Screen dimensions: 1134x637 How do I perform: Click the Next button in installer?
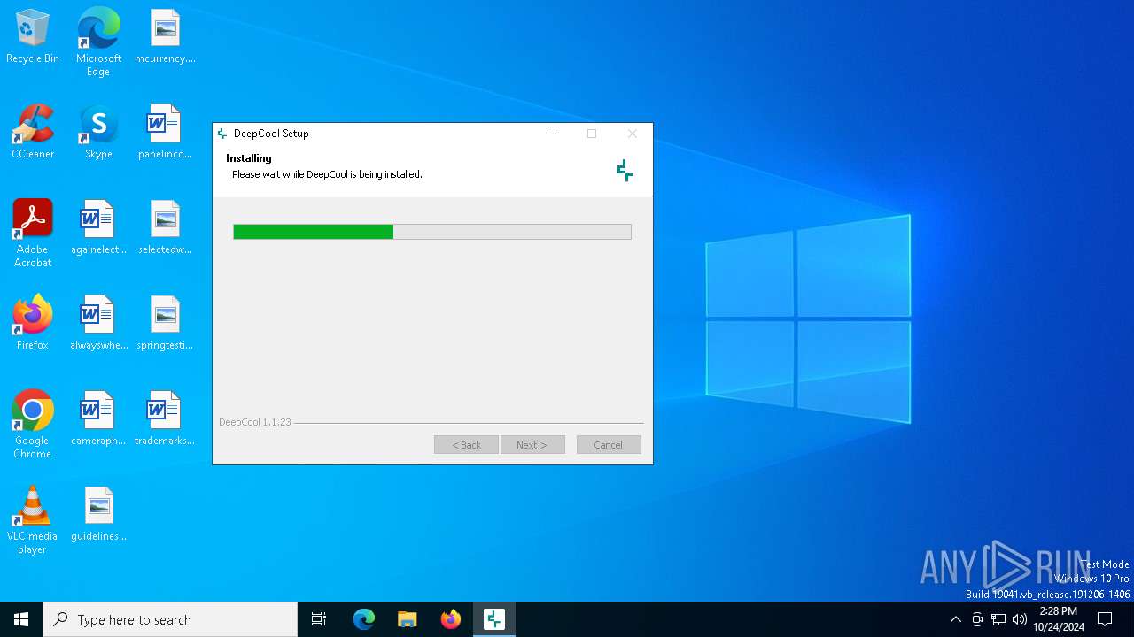532,445
